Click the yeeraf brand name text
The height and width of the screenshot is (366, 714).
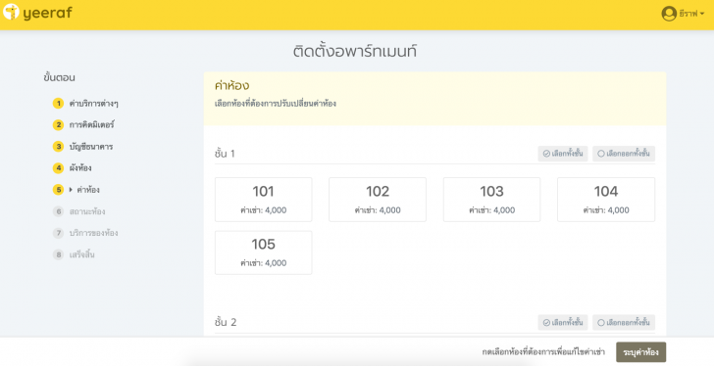(47, 13)
